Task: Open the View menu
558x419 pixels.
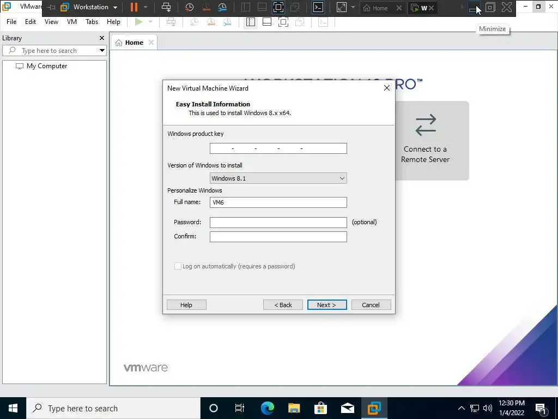Action: 51,22
